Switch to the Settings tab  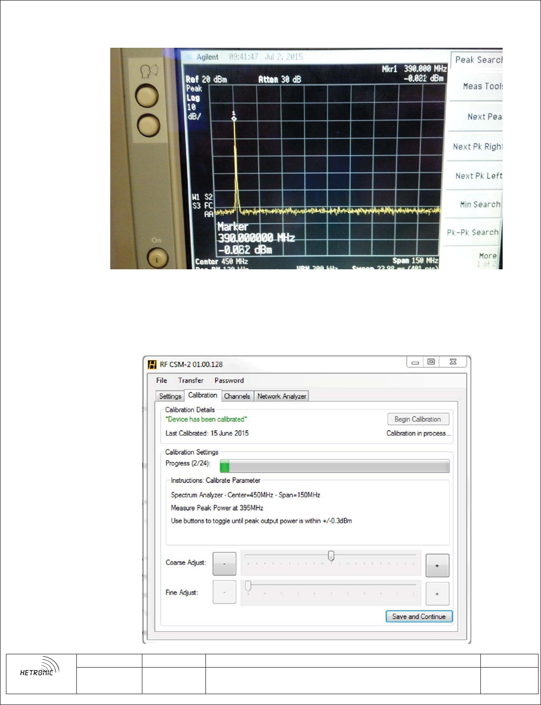click(170, 396)
